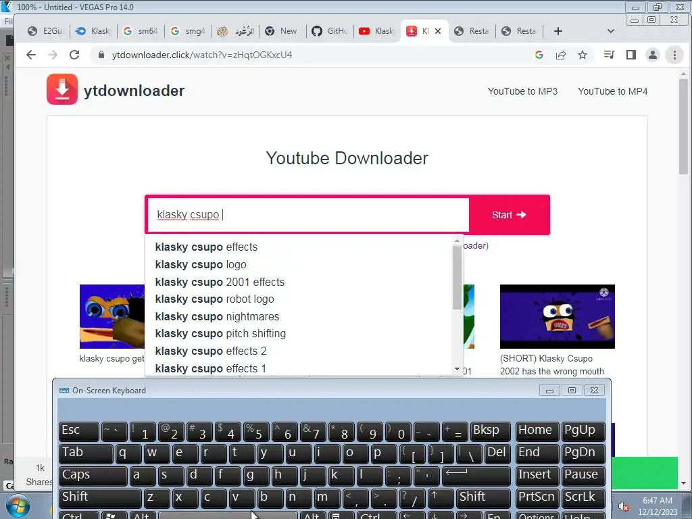Image resolution: width=692 pixels, height=519 pixels.
Task: Click PrtScn on the On-Screen Keyboard
Action: (x=537, y=497)
